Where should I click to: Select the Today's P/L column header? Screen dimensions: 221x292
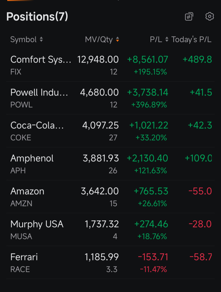pos(191,39)
